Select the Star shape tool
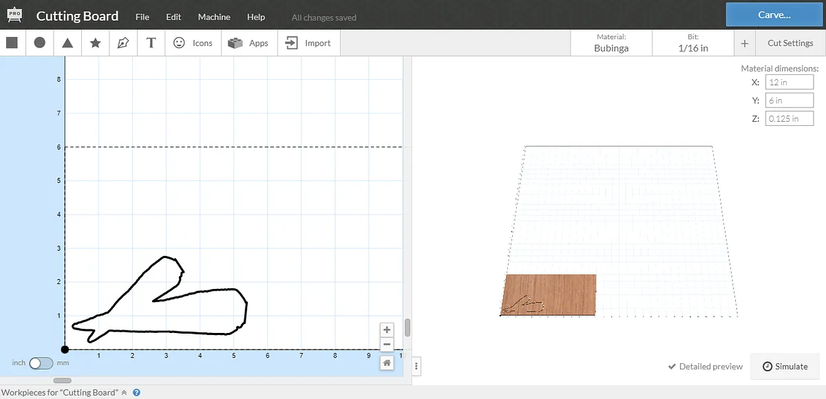826x399 pixels. 96,43
